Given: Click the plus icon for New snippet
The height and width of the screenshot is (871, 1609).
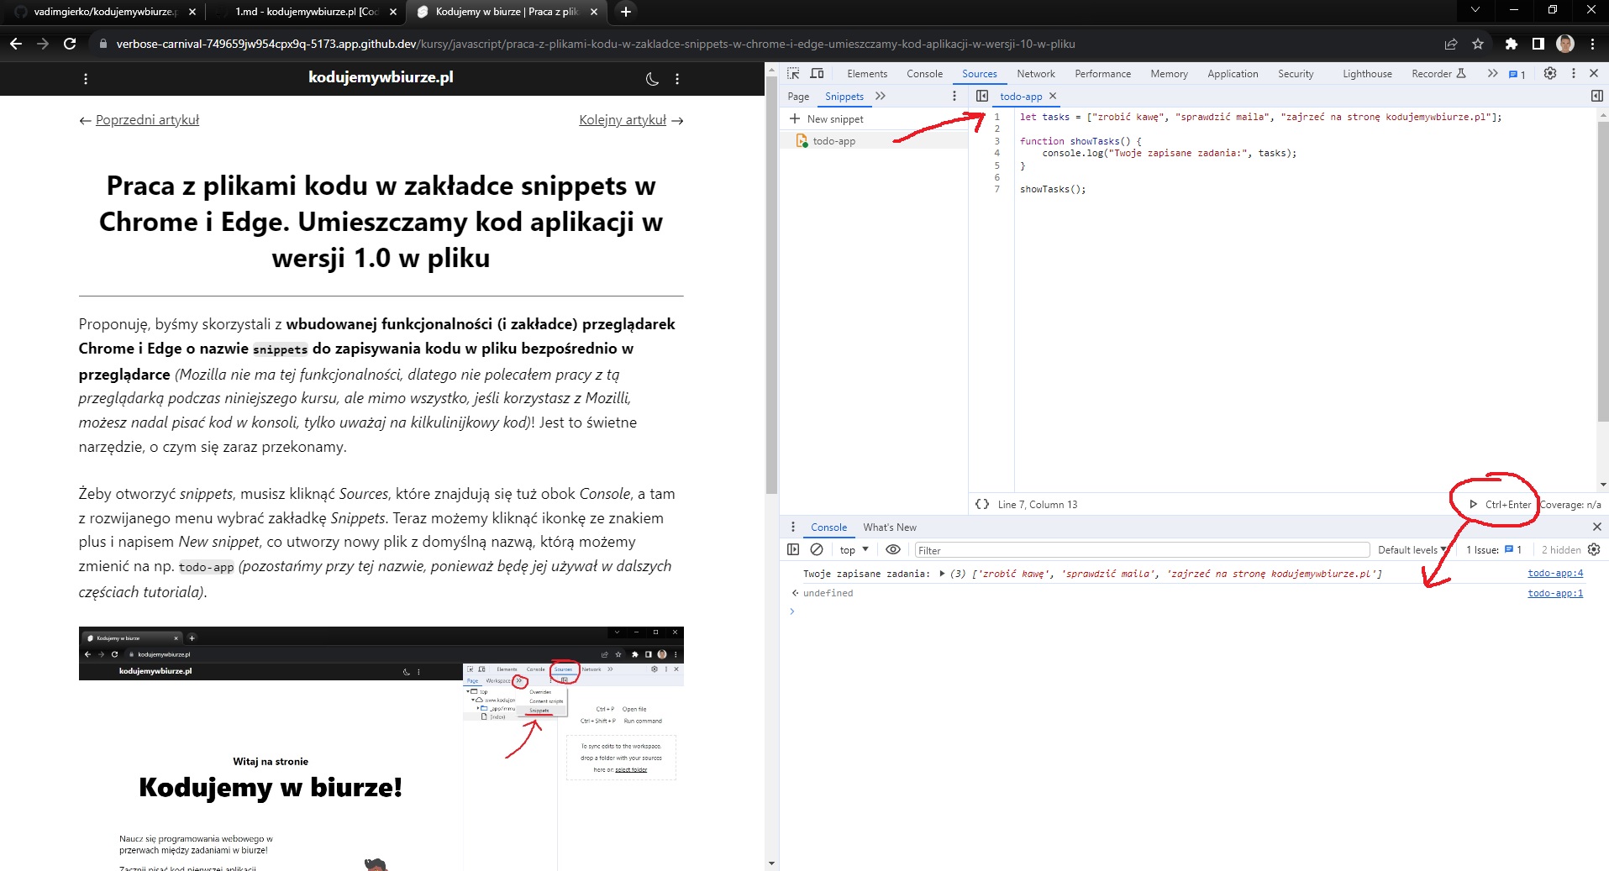Looking at the screenshot, I should [x=795, y=118].
